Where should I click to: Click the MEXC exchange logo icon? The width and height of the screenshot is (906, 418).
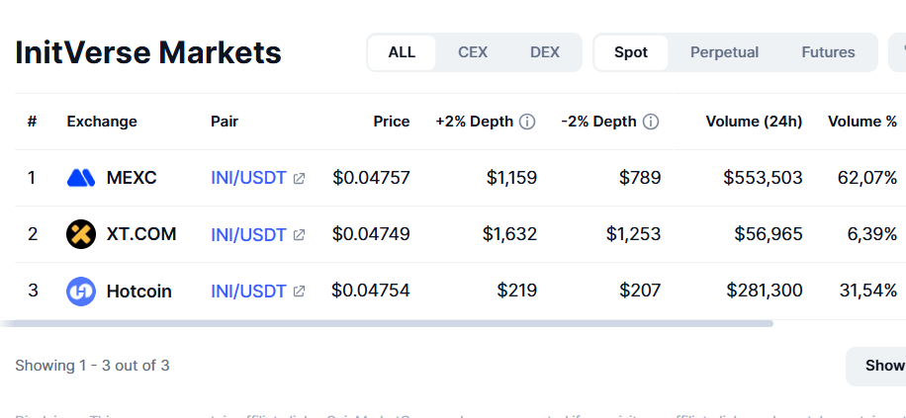tap(81, 178)
